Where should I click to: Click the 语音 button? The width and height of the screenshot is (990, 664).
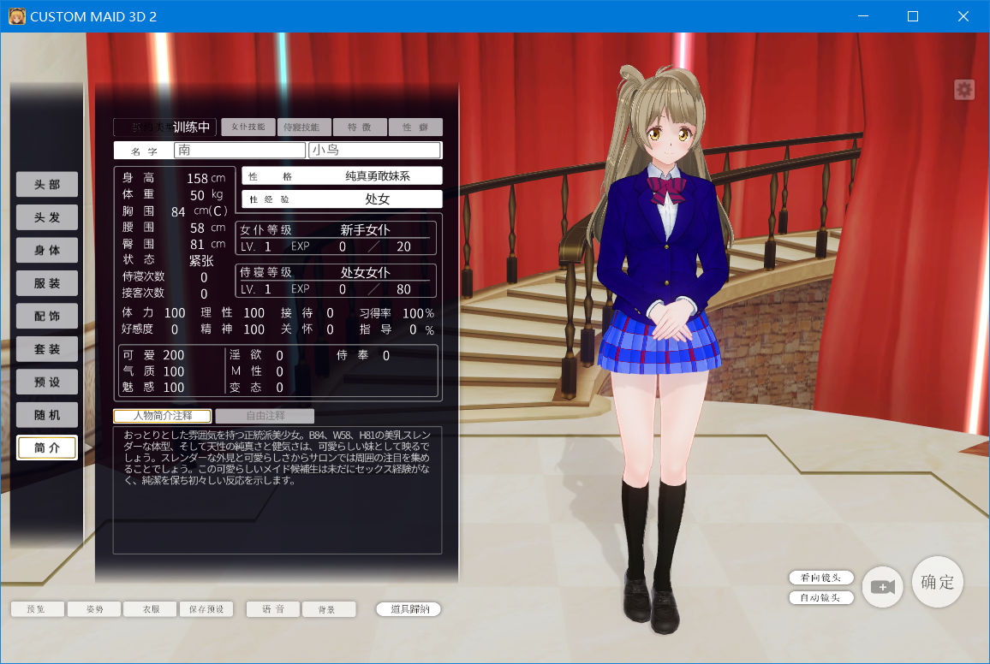[x=272, y=609]
